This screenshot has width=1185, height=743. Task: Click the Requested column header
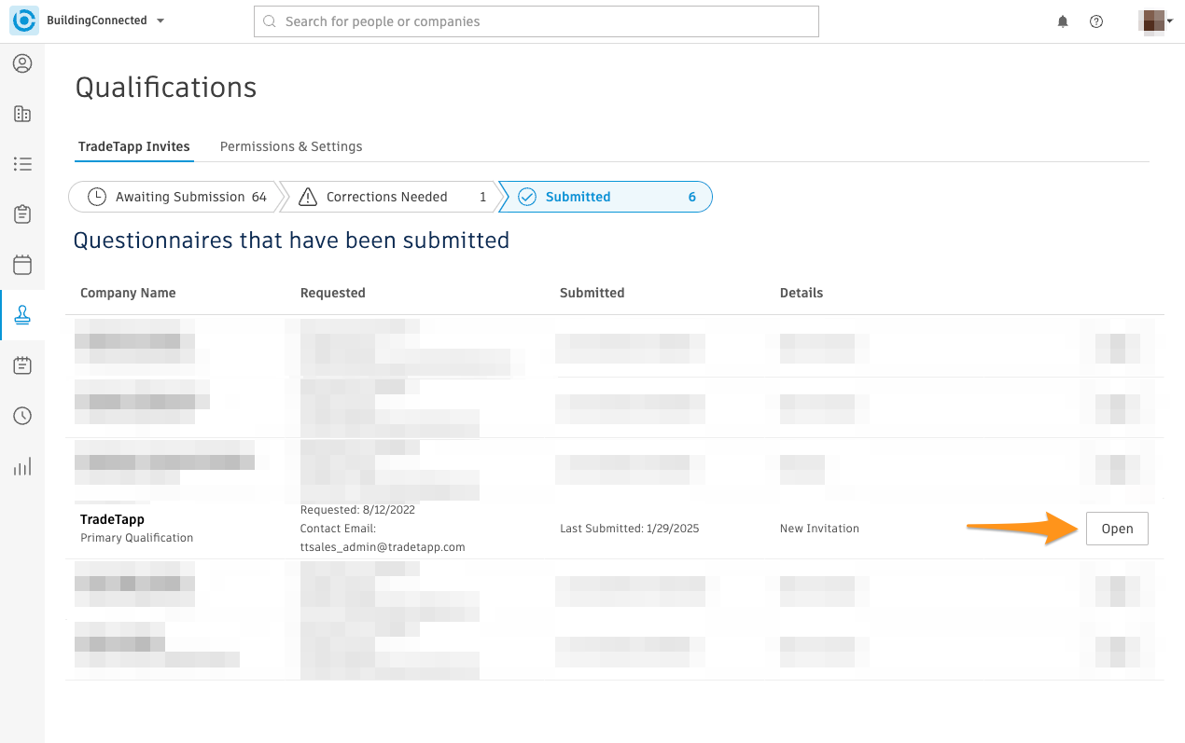click(333, 293)
